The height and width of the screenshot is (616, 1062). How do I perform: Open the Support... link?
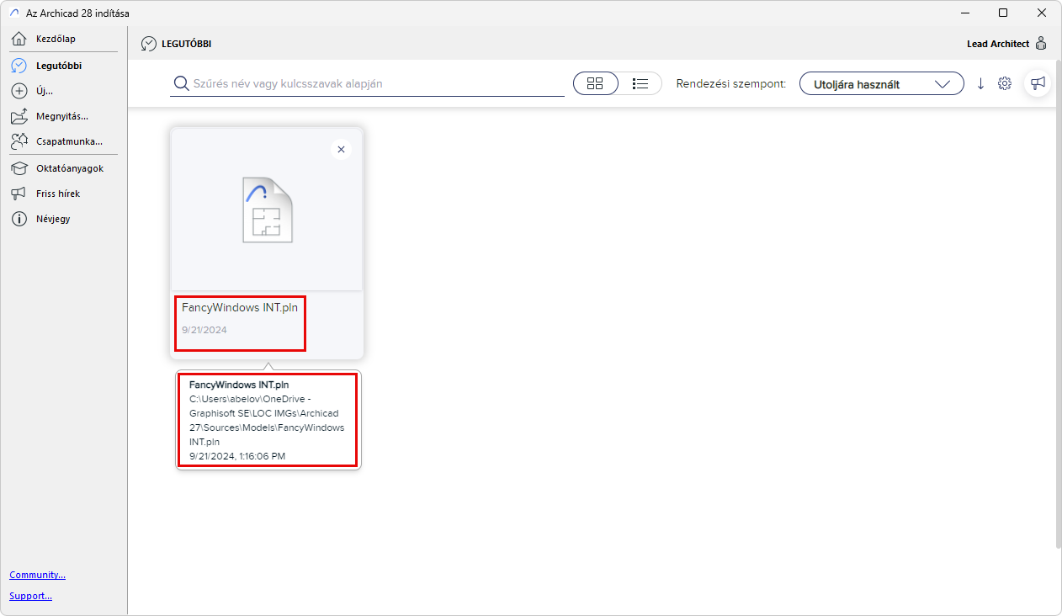31,596
